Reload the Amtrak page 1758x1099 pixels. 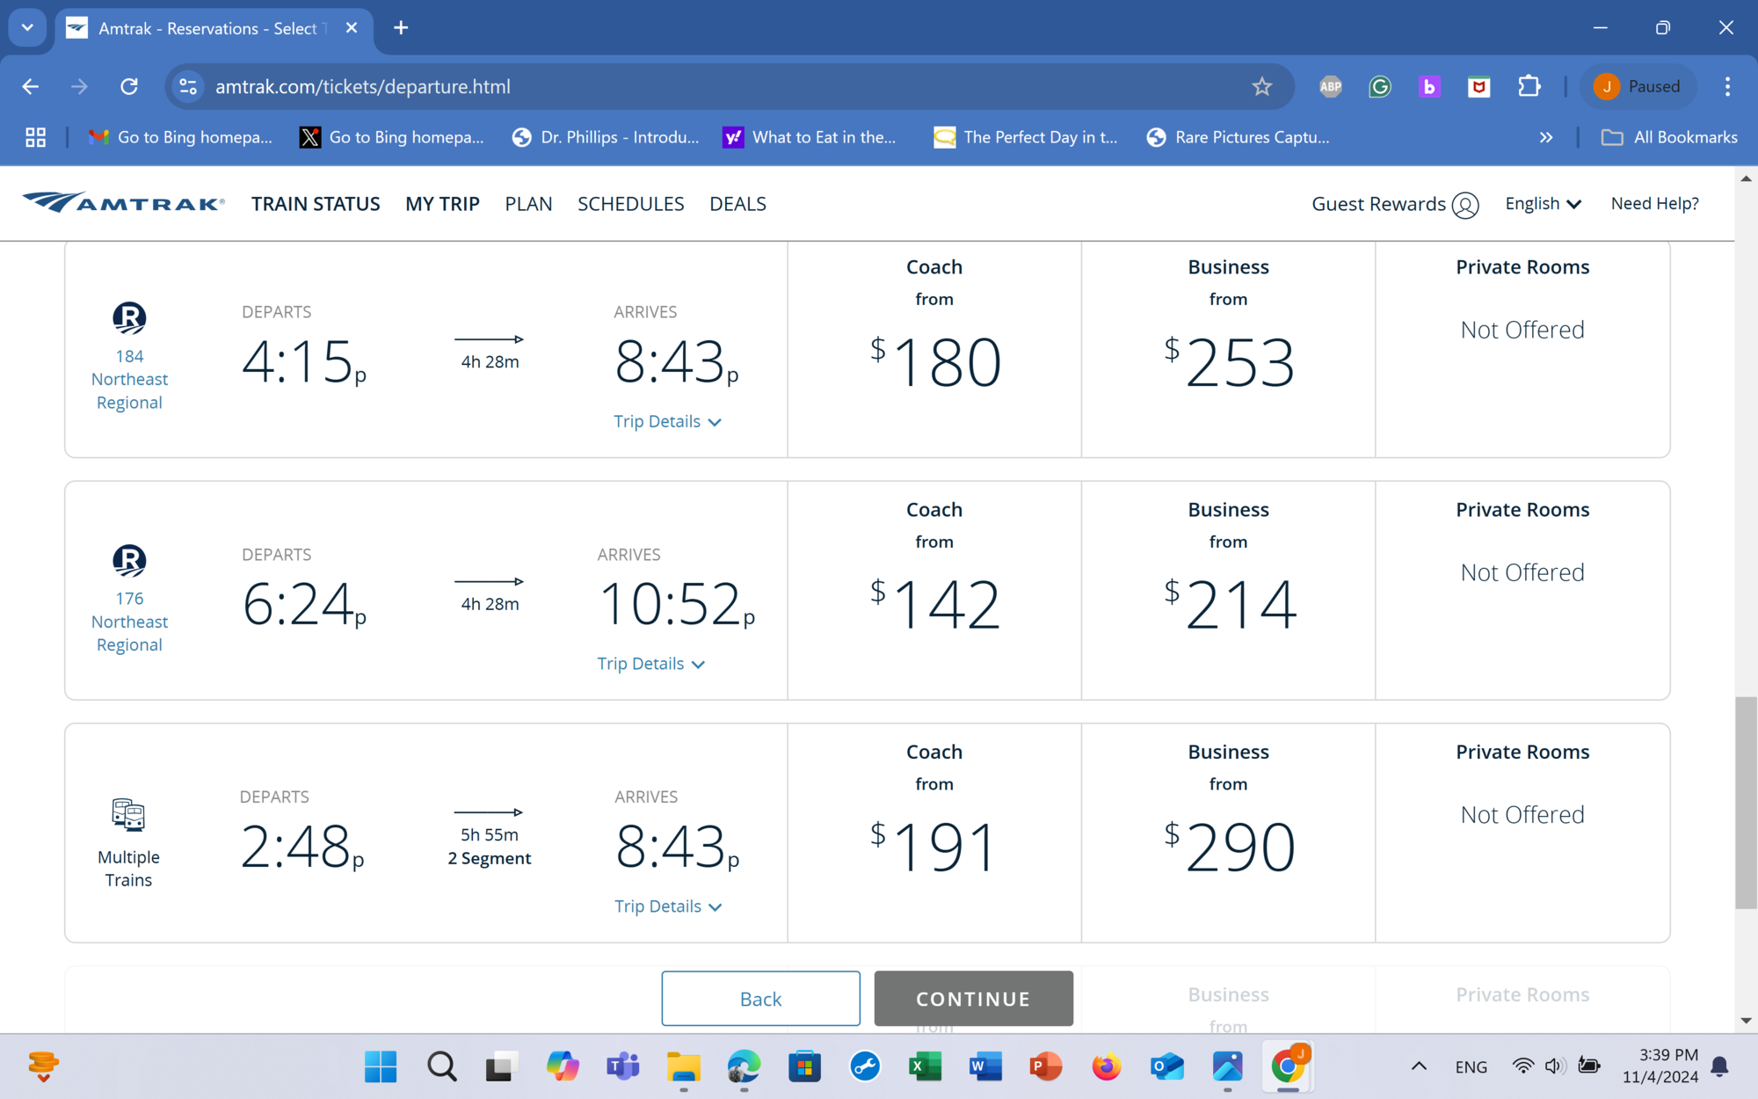pos(129,86)
